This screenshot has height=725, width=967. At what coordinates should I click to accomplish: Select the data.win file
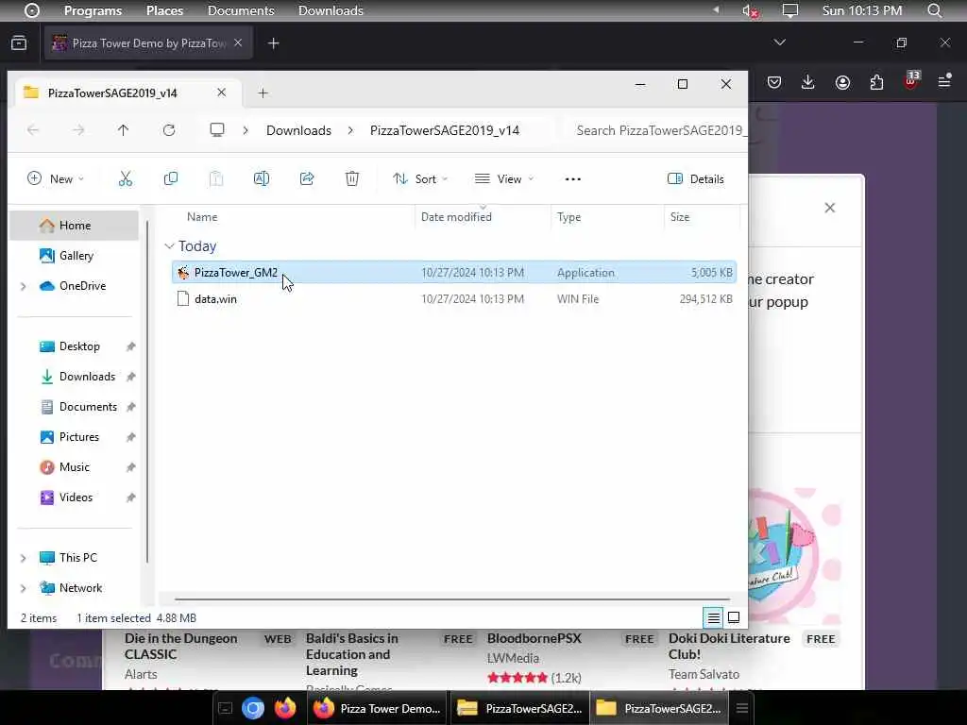coord(454,299)
